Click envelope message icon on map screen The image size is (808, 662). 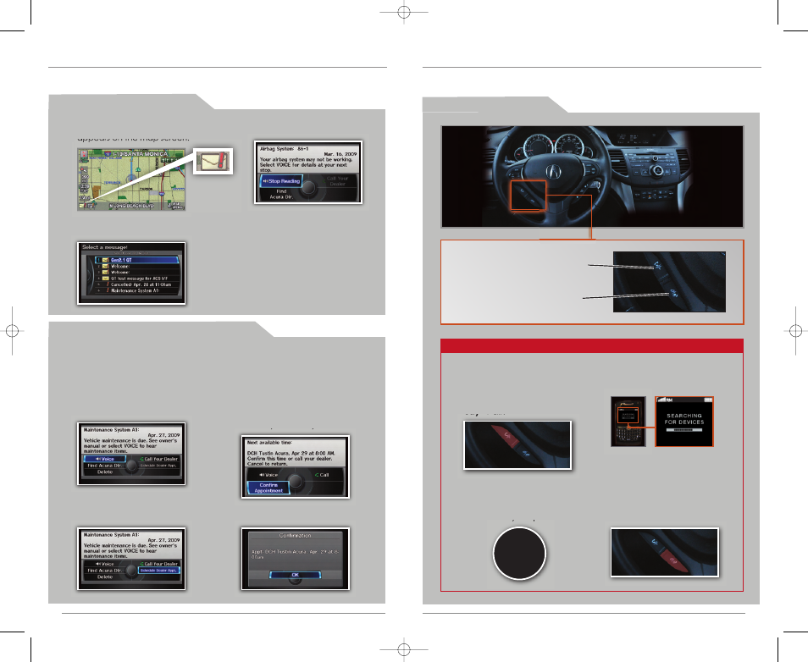[x=82, y=206]
